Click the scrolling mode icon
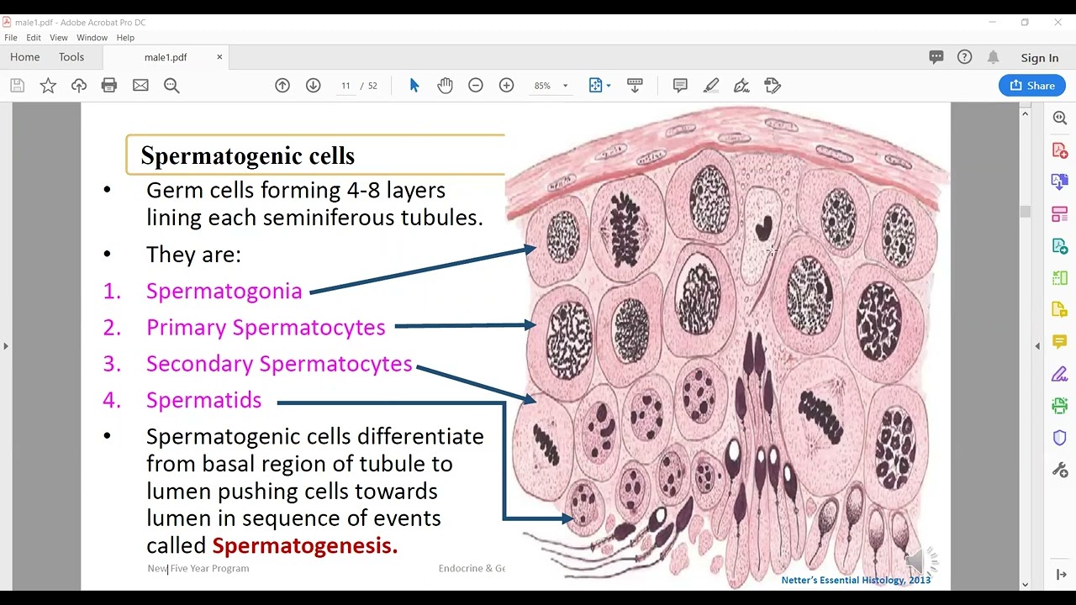Screen dimensions: 1076x605 pos(635,85)
